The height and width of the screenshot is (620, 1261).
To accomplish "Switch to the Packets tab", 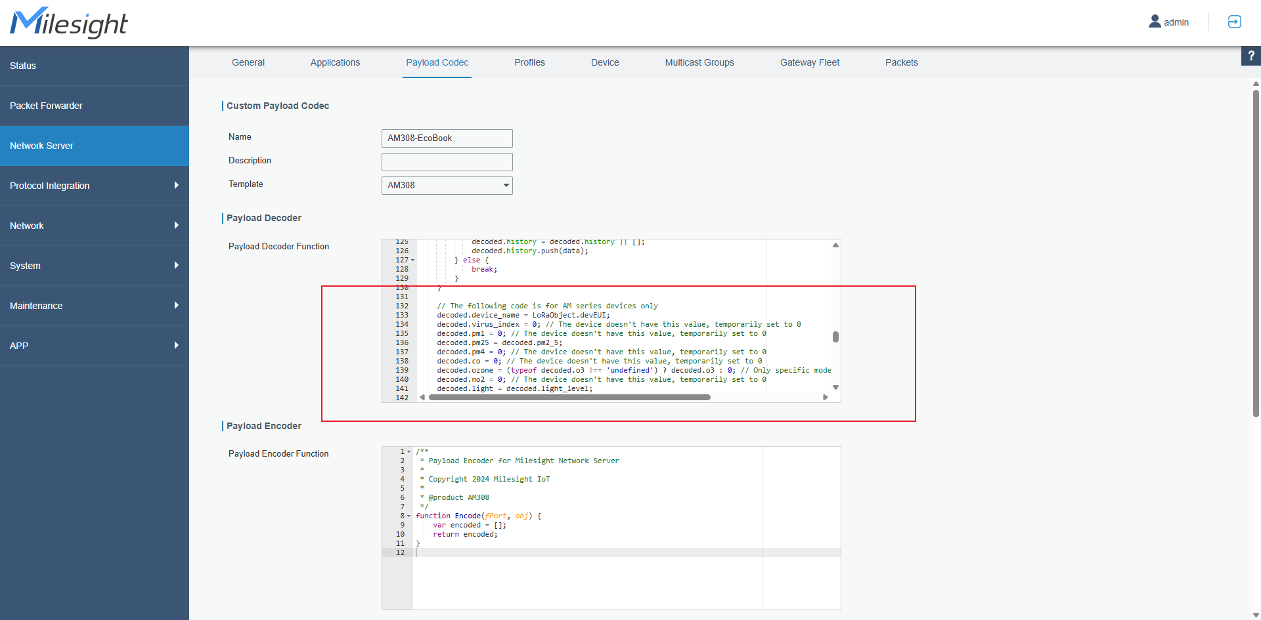I will click(x=901, y=62).
